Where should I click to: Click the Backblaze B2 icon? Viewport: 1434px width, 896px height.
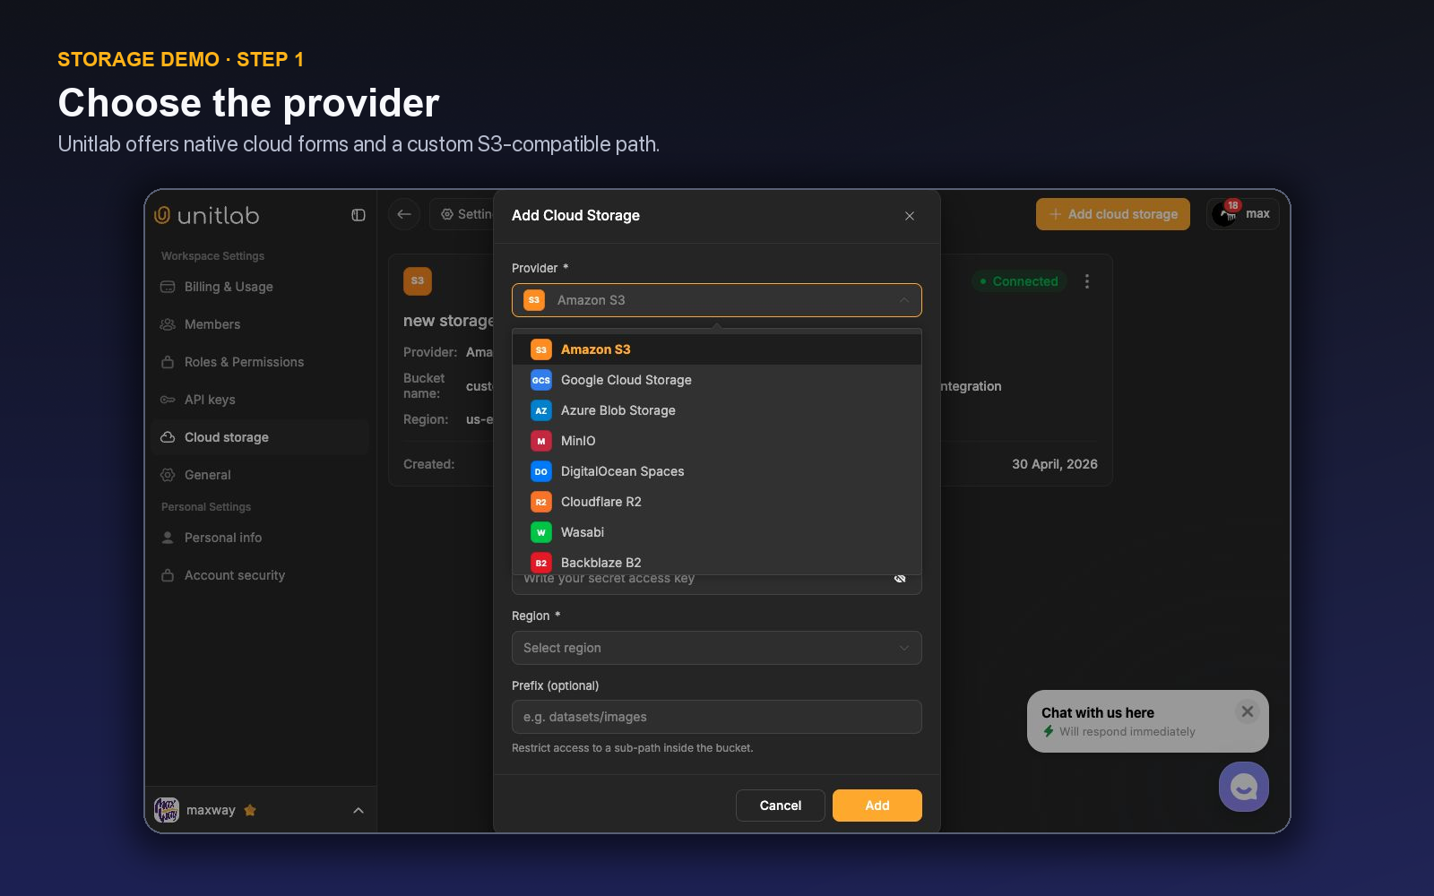click(x=540, y=563)
